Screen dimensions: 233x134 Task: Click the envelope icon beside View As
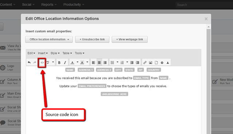coord(3,48)
